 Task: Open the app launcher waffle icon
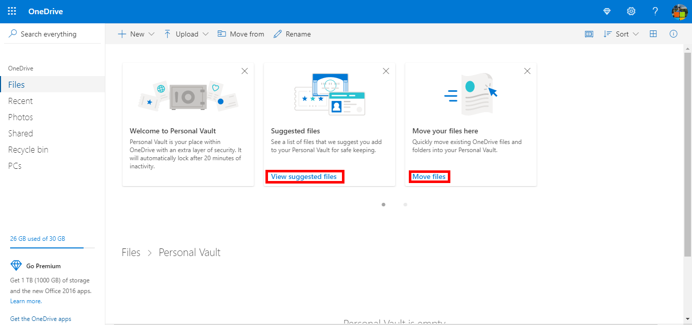(x=12, y=11)
